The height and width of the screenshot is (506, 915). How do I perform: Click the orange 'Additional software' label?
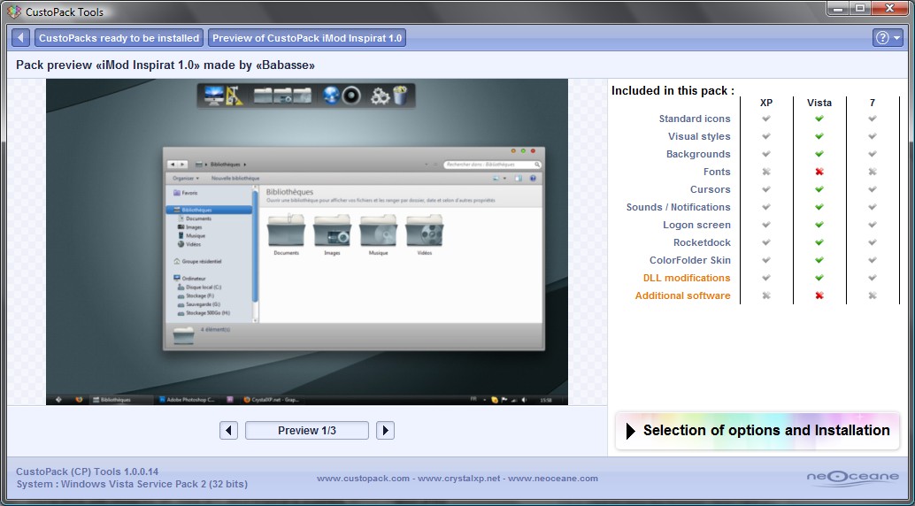[683, 295]
